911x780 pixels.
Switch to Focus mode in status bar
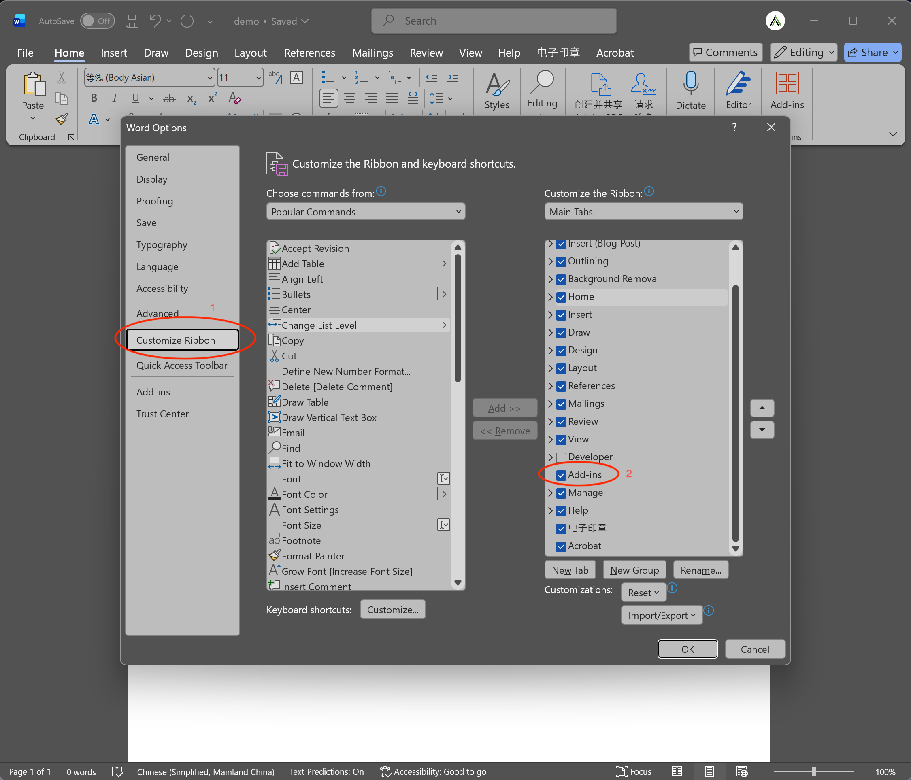click(x=634, y=771)
